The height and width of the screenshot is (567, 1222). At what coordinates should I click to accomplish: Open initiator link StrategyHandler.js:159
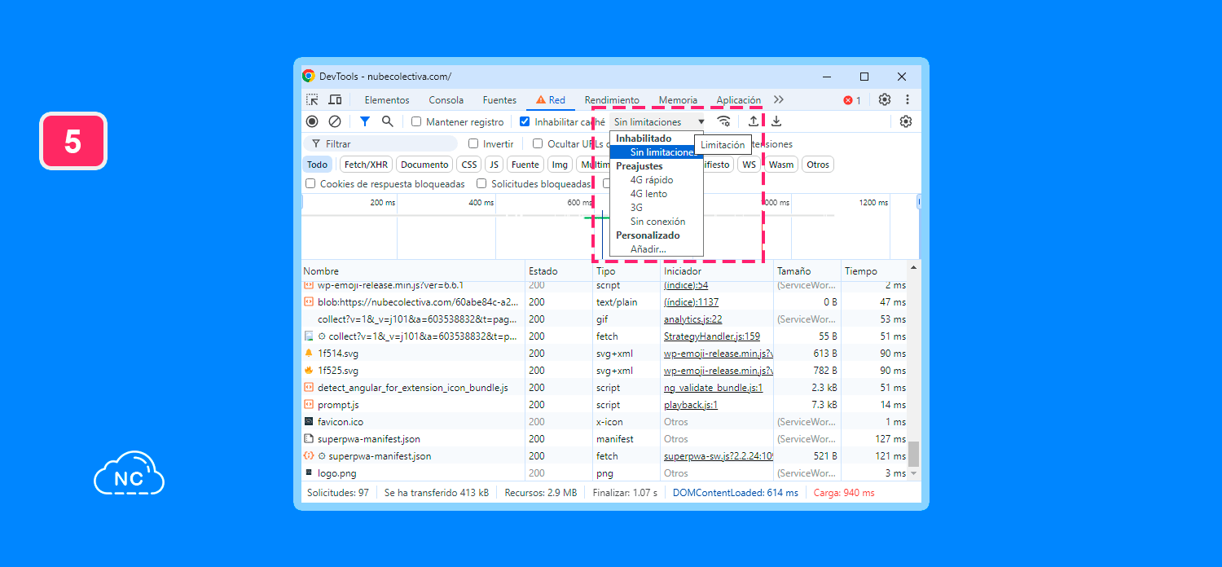(712, 336)
